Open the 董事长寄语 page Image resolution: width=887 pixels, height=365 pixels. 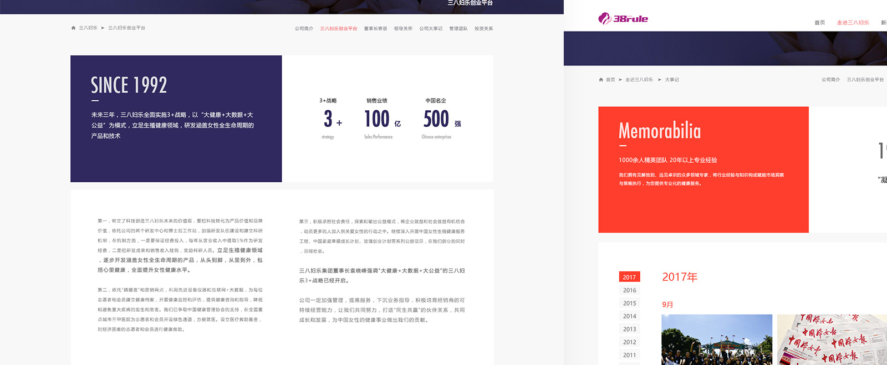[375, 29]
